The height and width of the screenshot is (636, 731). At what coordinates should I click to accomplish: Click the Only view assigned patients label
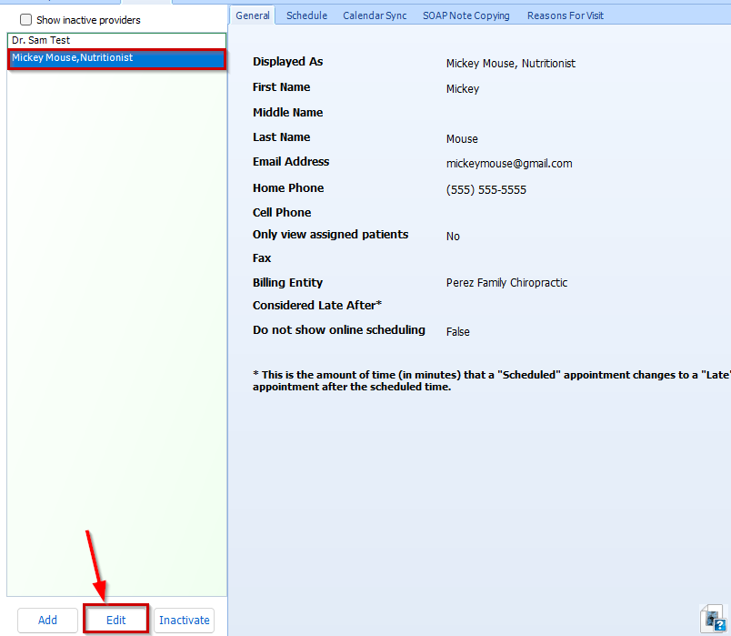click(330, 235)
